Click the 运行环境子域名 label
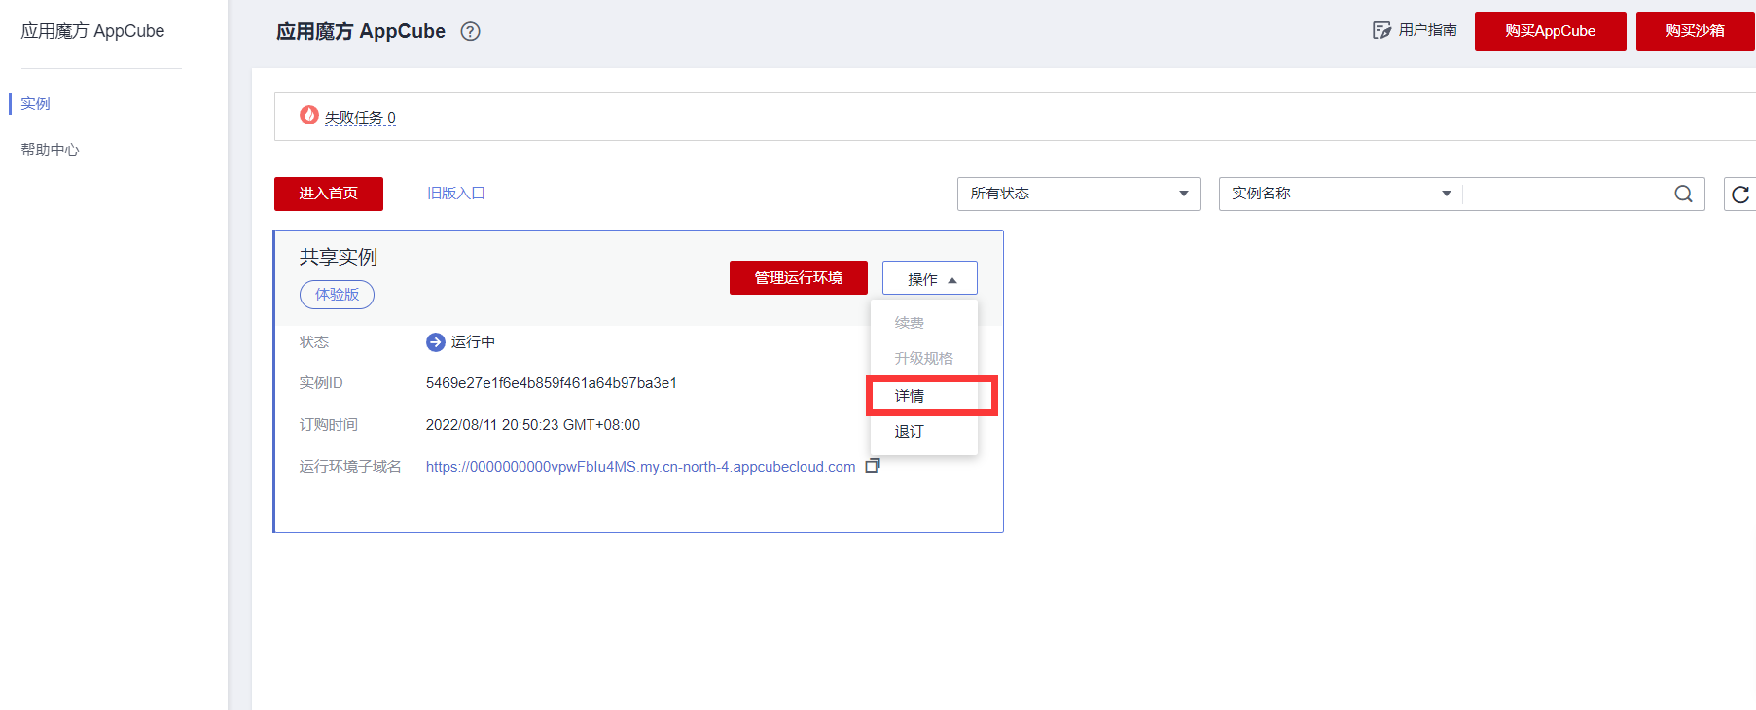 pyautogui.click(x=350, y=467)
